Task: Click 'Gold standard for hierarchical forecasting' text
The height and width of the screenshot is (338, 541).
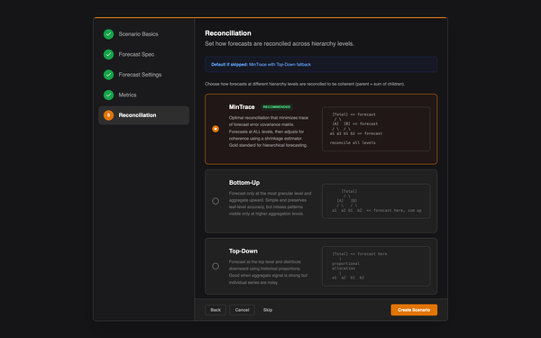Action: click(268, 145)
